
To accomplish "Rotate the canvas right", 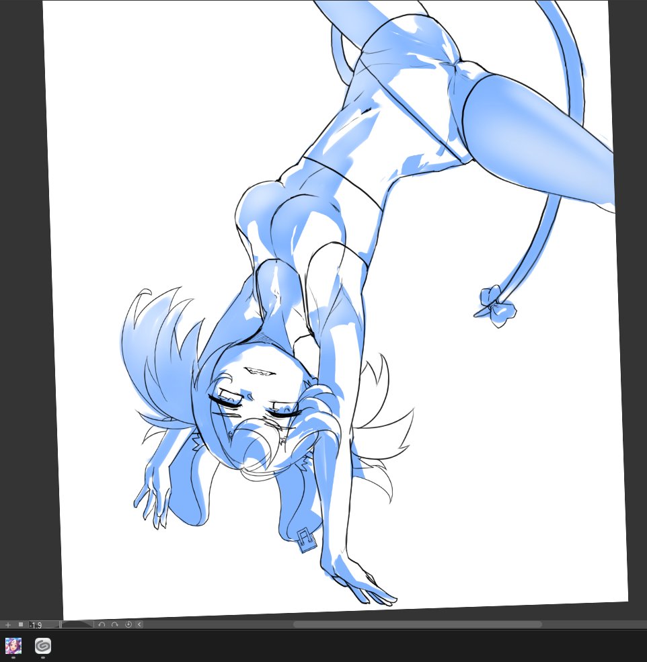I will tap(114, 624).
